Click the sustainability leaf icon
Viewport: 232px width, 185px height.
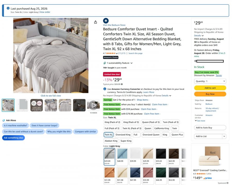[105, 63]
